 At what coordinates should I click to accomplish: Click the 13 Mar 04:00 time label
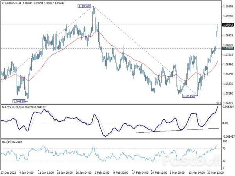(x=197, y=172)
